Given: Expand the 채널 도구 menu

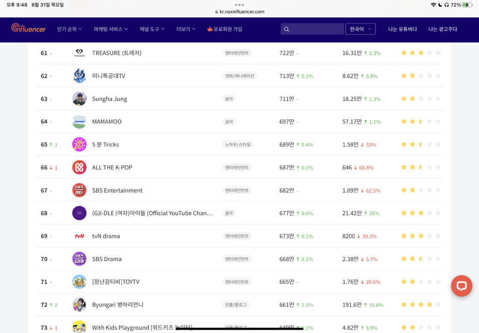Looking at the screenshot, I should point(152,29).
